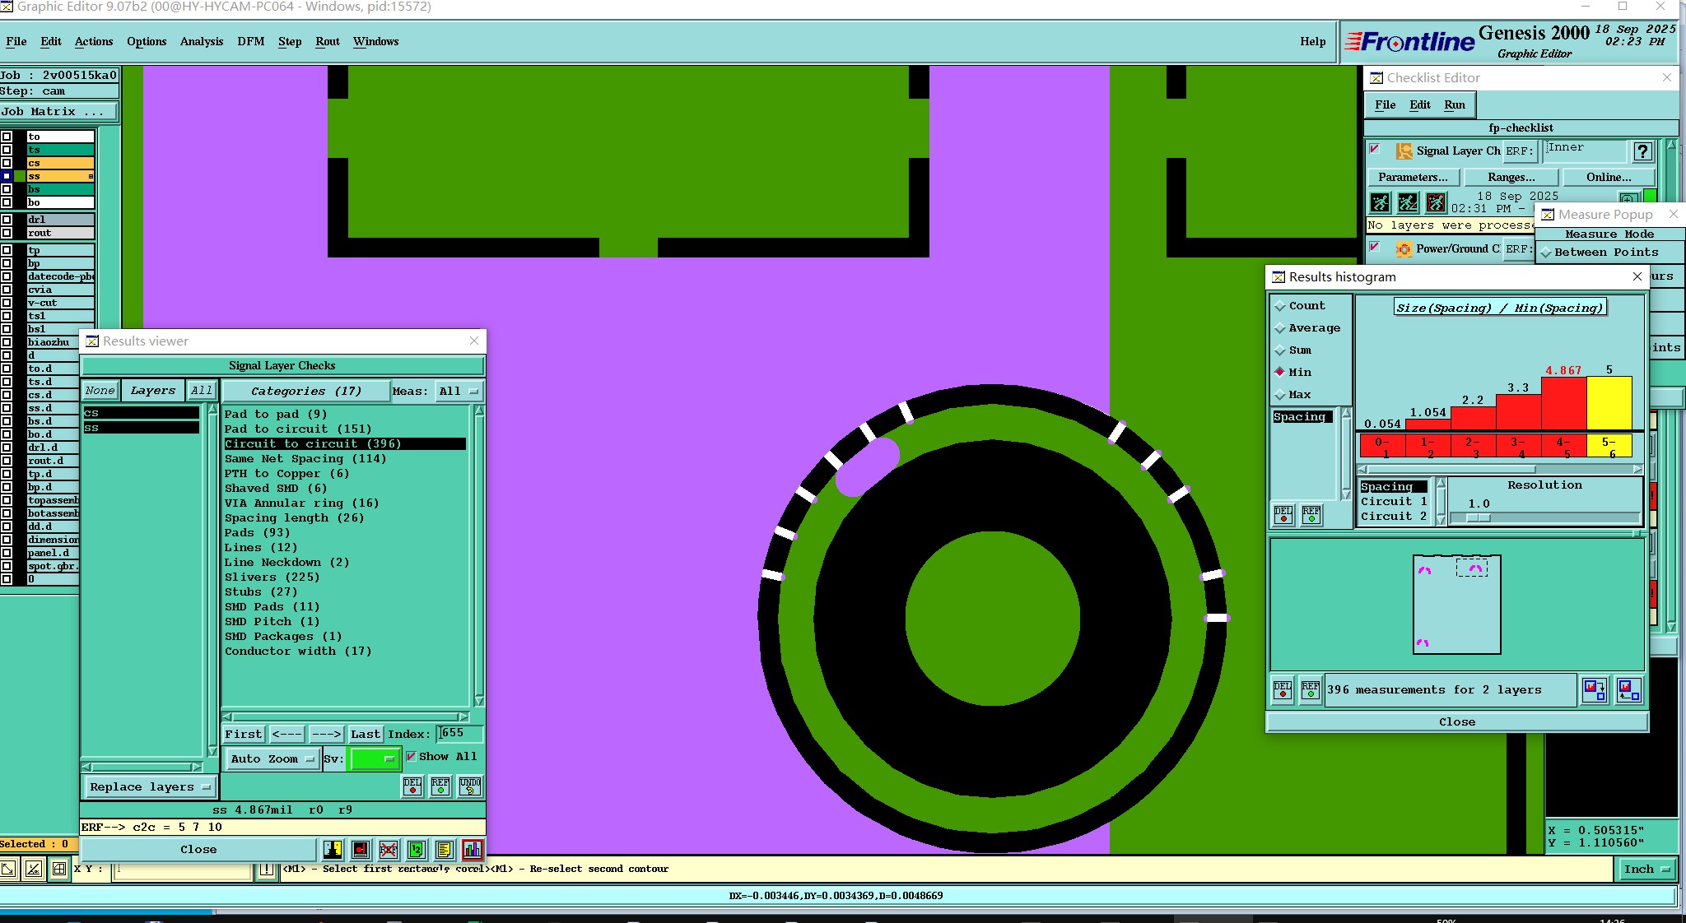The width and height of the screenshot is (1686, 923).
Task: Open the Analysis menu
Action: tap(201, 41)
